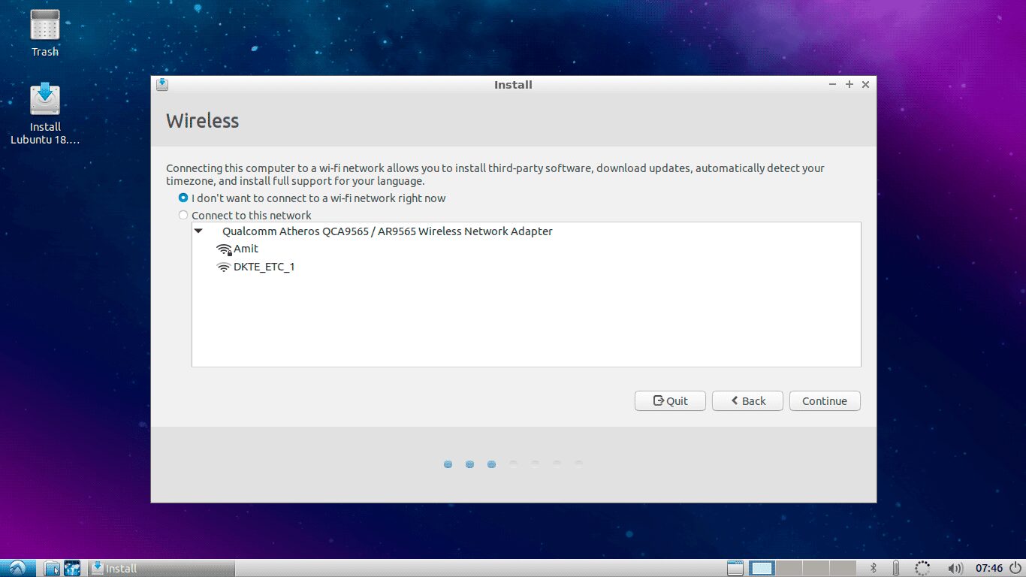Click the Back button
Screen dimensions: 1026x577
coord(747,400)
